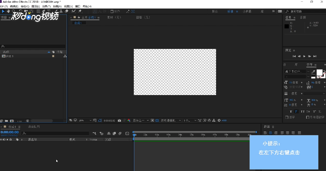The width and height of the screenshot is (326, 171).
Task: Toggle draft 3D in timeline
Action: pyautogui.click(x=101, y=133)
